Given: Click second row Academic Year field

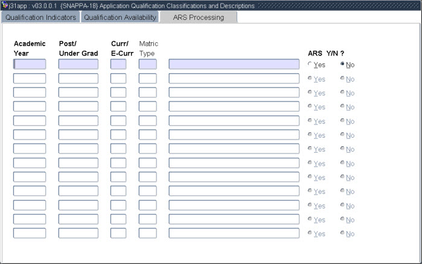Looking at the screenshot, I should pos(30,79).
